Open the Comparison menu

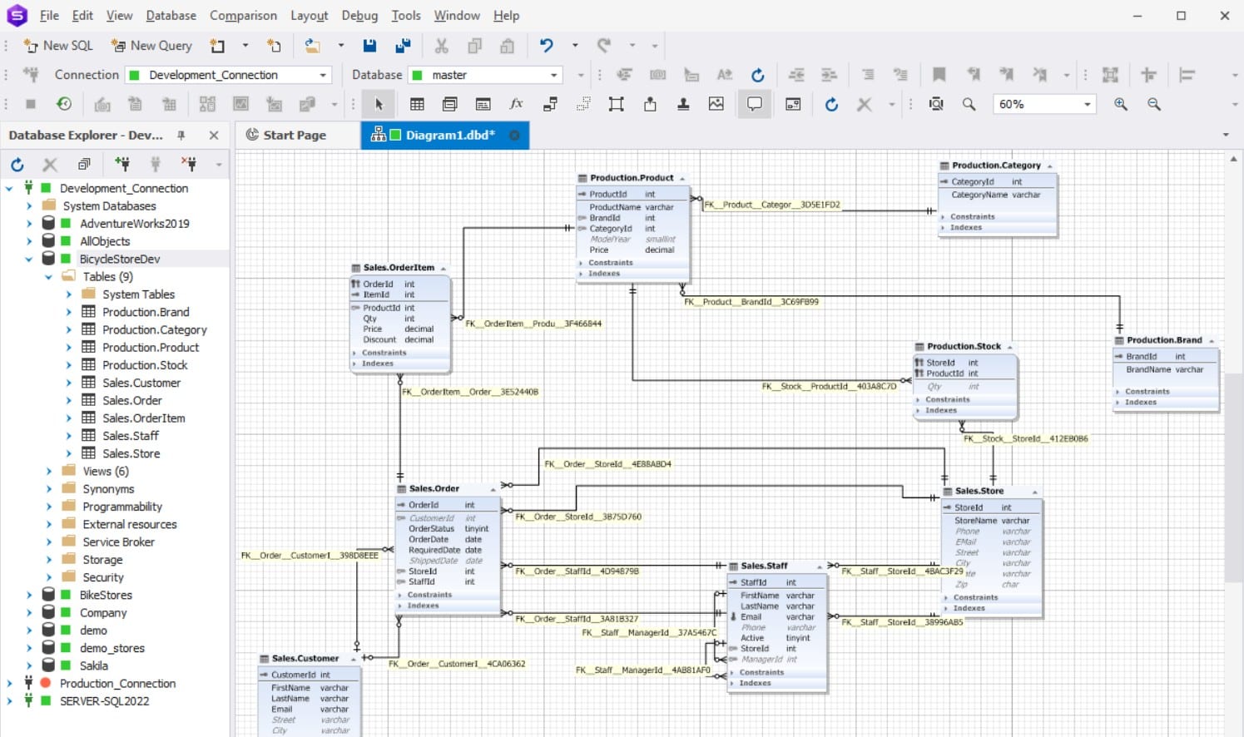243,15
